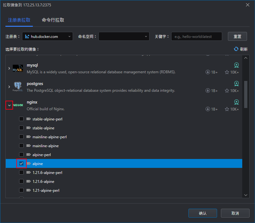
Task: Switch to the 注册表拉取 tab
Action: (x=19, y=20)
